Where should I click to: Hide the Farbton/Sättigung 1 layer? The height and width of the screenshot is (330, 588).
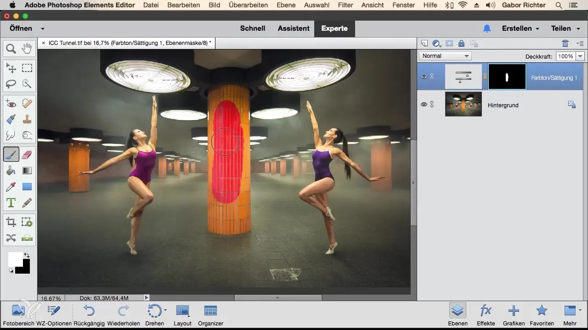[424, 77]
